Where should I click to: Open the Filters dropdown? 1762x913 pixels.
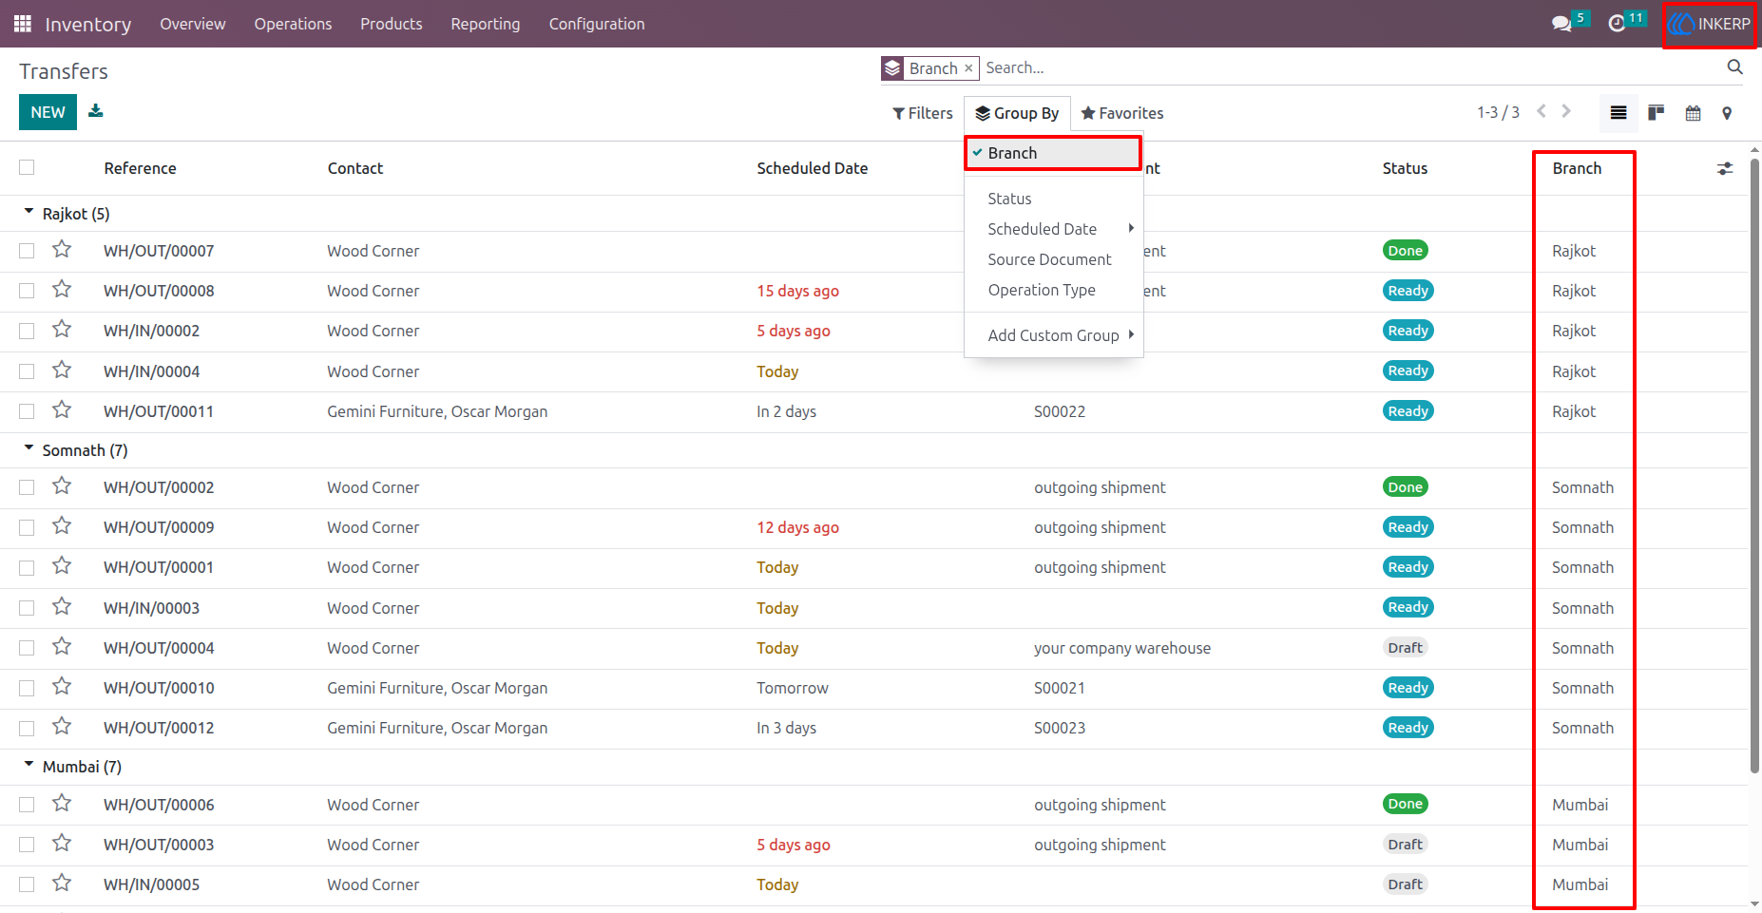923,113
